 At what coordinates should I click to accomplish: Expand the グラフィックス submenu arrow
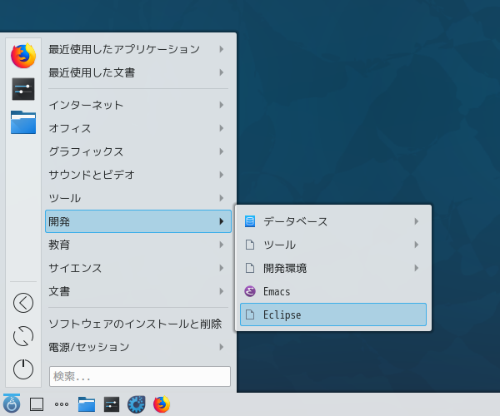tap(222, 151)
